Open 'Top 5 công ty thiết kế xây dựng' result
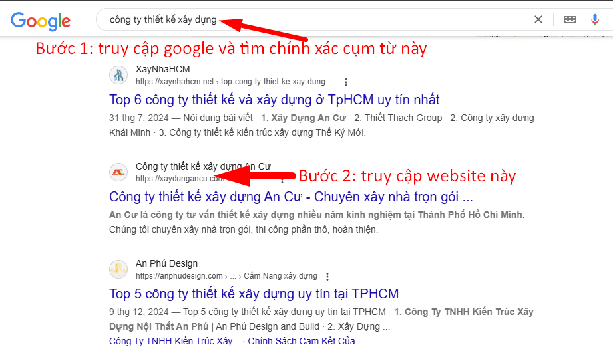 [x=254, y=294]
